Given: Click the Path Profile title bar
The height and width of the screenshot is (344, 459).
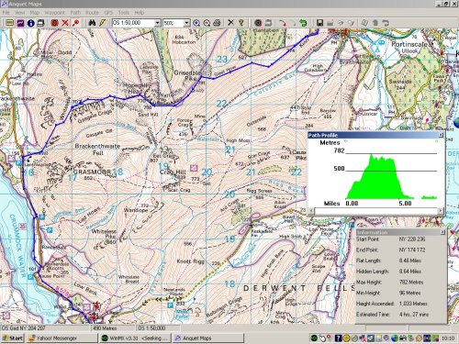Looking at the screenshot, I should pos(376,135).
